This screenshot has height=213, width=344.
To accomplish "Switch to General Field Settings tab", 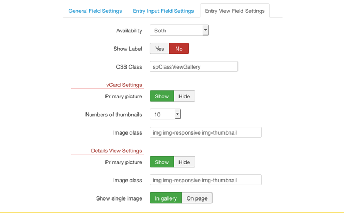I will pos(95,11).
